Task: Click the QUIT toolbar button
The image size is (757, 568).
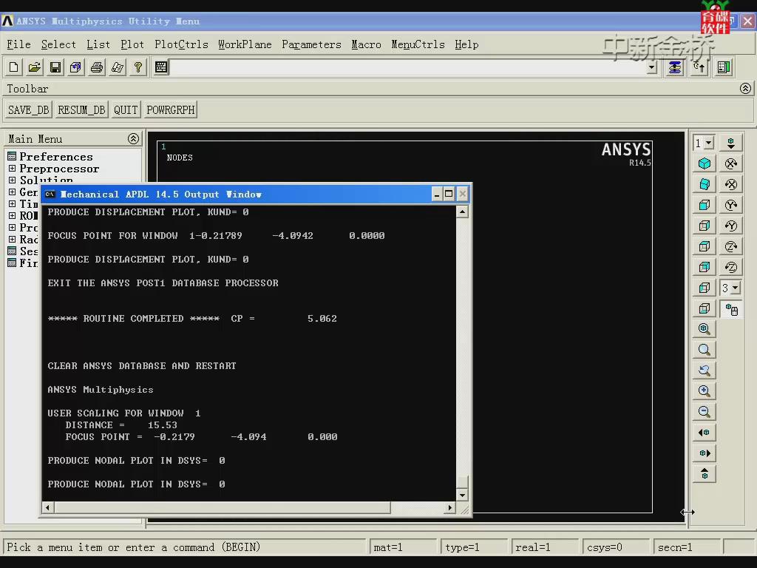Action: pyautogui.click(x=126, y=110)
